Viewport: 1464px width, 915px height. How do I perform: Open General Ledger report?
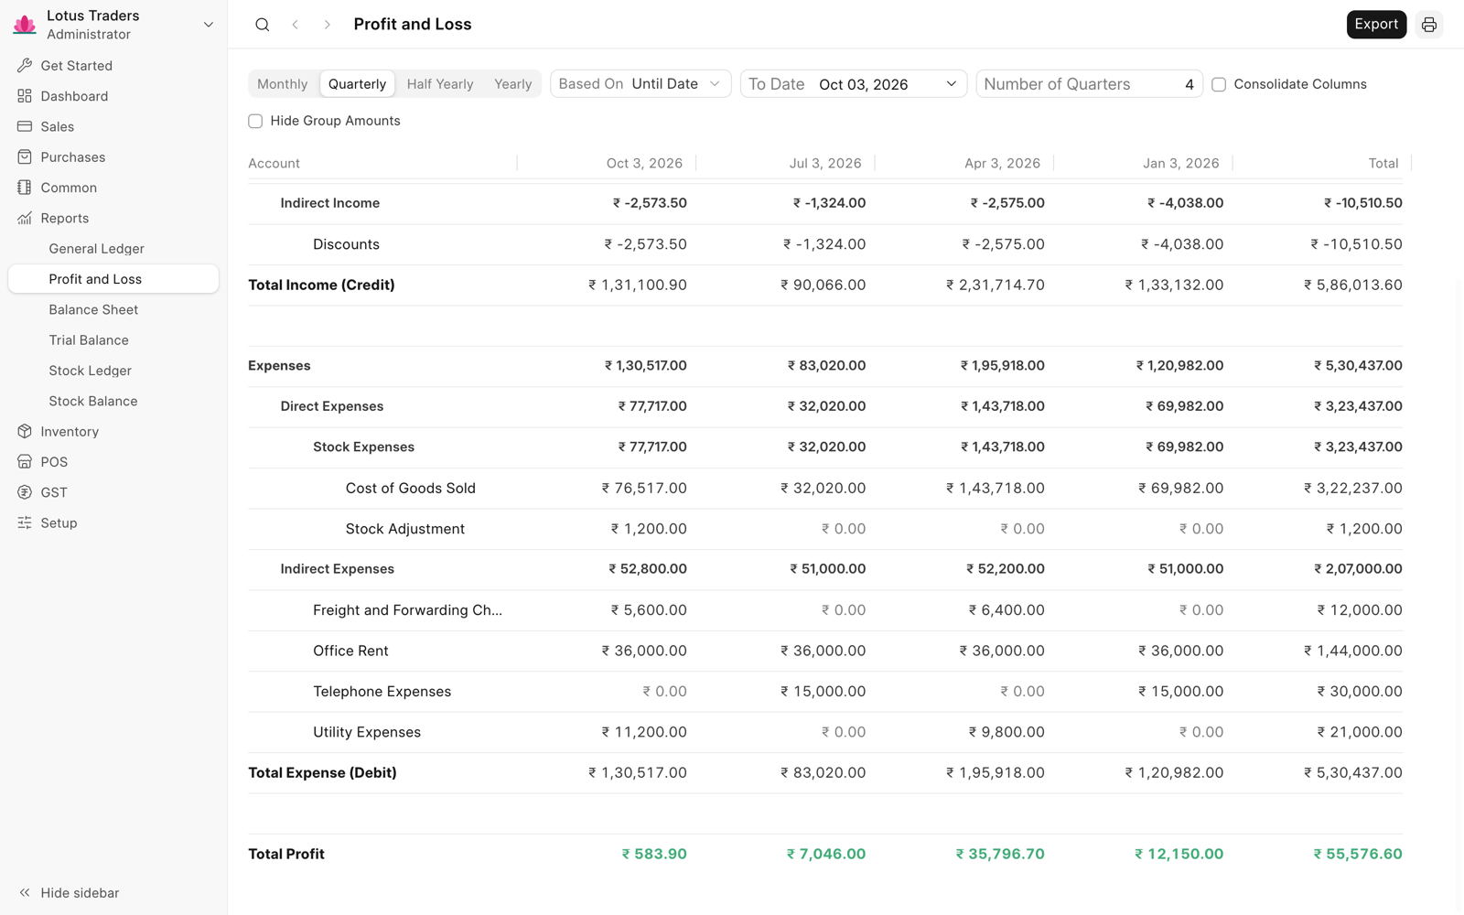pos(113,249)
